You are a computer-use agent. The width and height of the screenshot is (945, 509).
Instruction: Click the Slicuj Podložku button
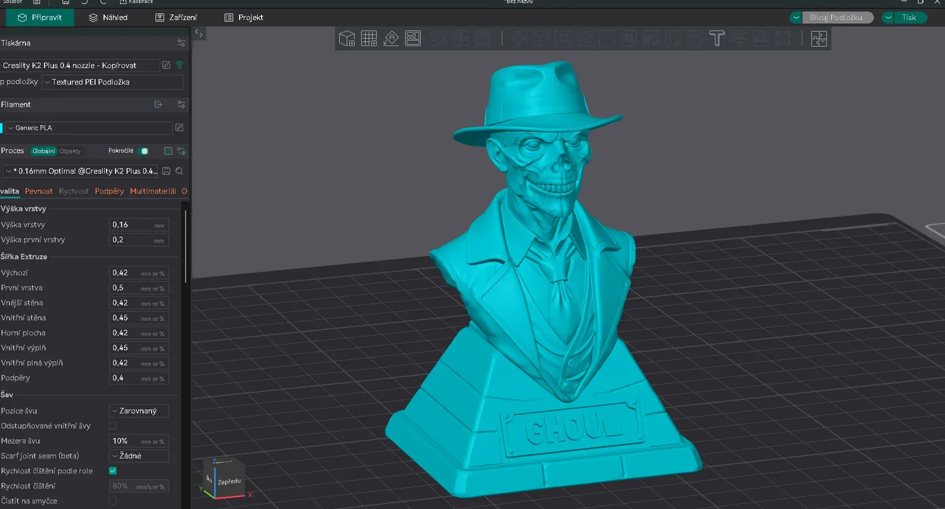coord(837,18)
